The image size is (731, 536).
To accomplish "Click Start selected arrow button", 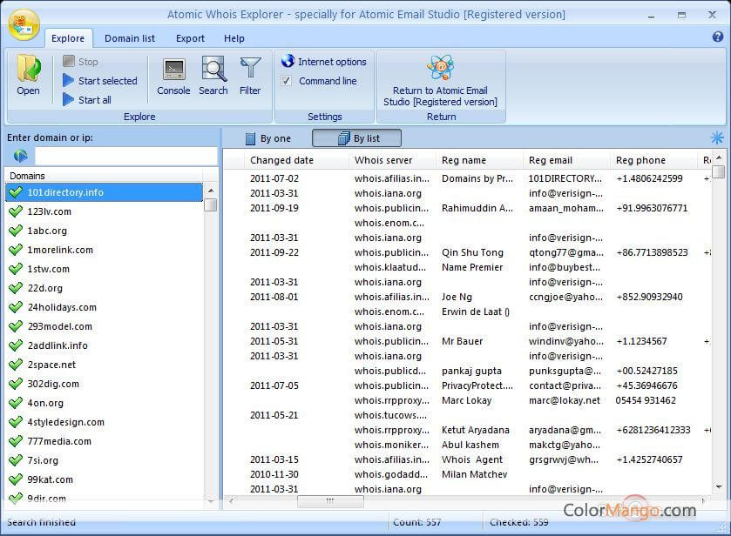I will tap(69, 81).
